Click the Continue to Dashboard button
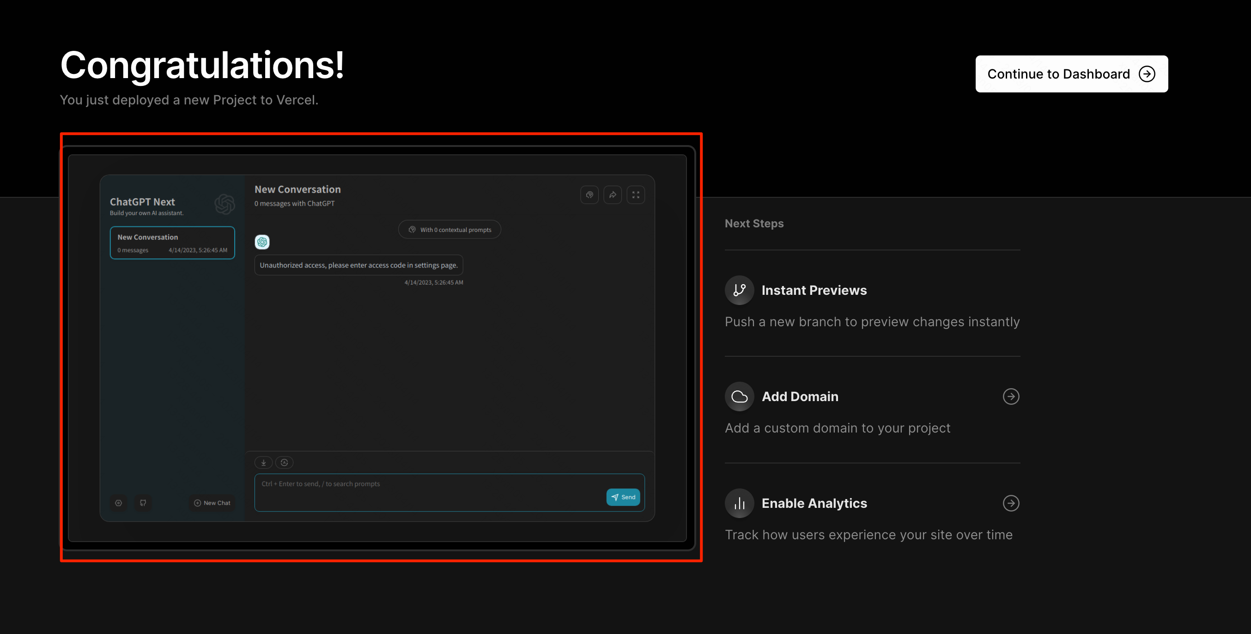Viewport: 1251px width, 634px height. tap(1071, 74)
